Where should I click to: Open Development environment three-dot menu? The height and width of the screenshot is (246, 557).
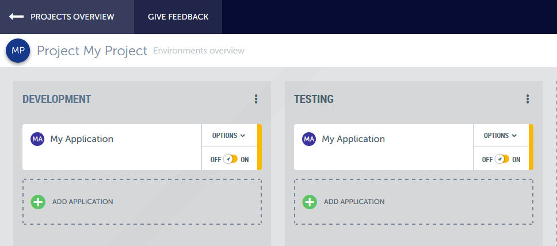256,99
